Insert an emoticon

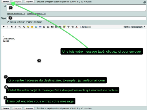32,27
